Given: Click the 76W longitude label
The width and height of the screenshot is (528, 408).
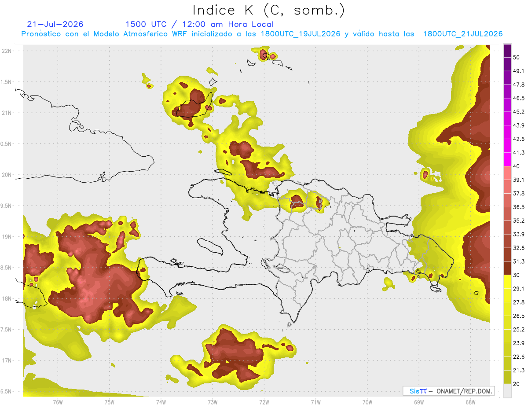Looking at the screenshot, I should [x=58, y=402].
